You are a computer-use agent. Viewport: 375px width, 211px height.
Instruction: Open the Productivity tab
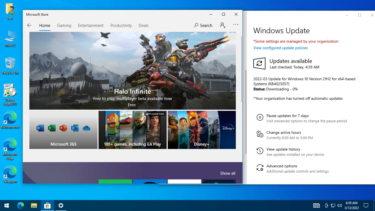coord(121,26)
